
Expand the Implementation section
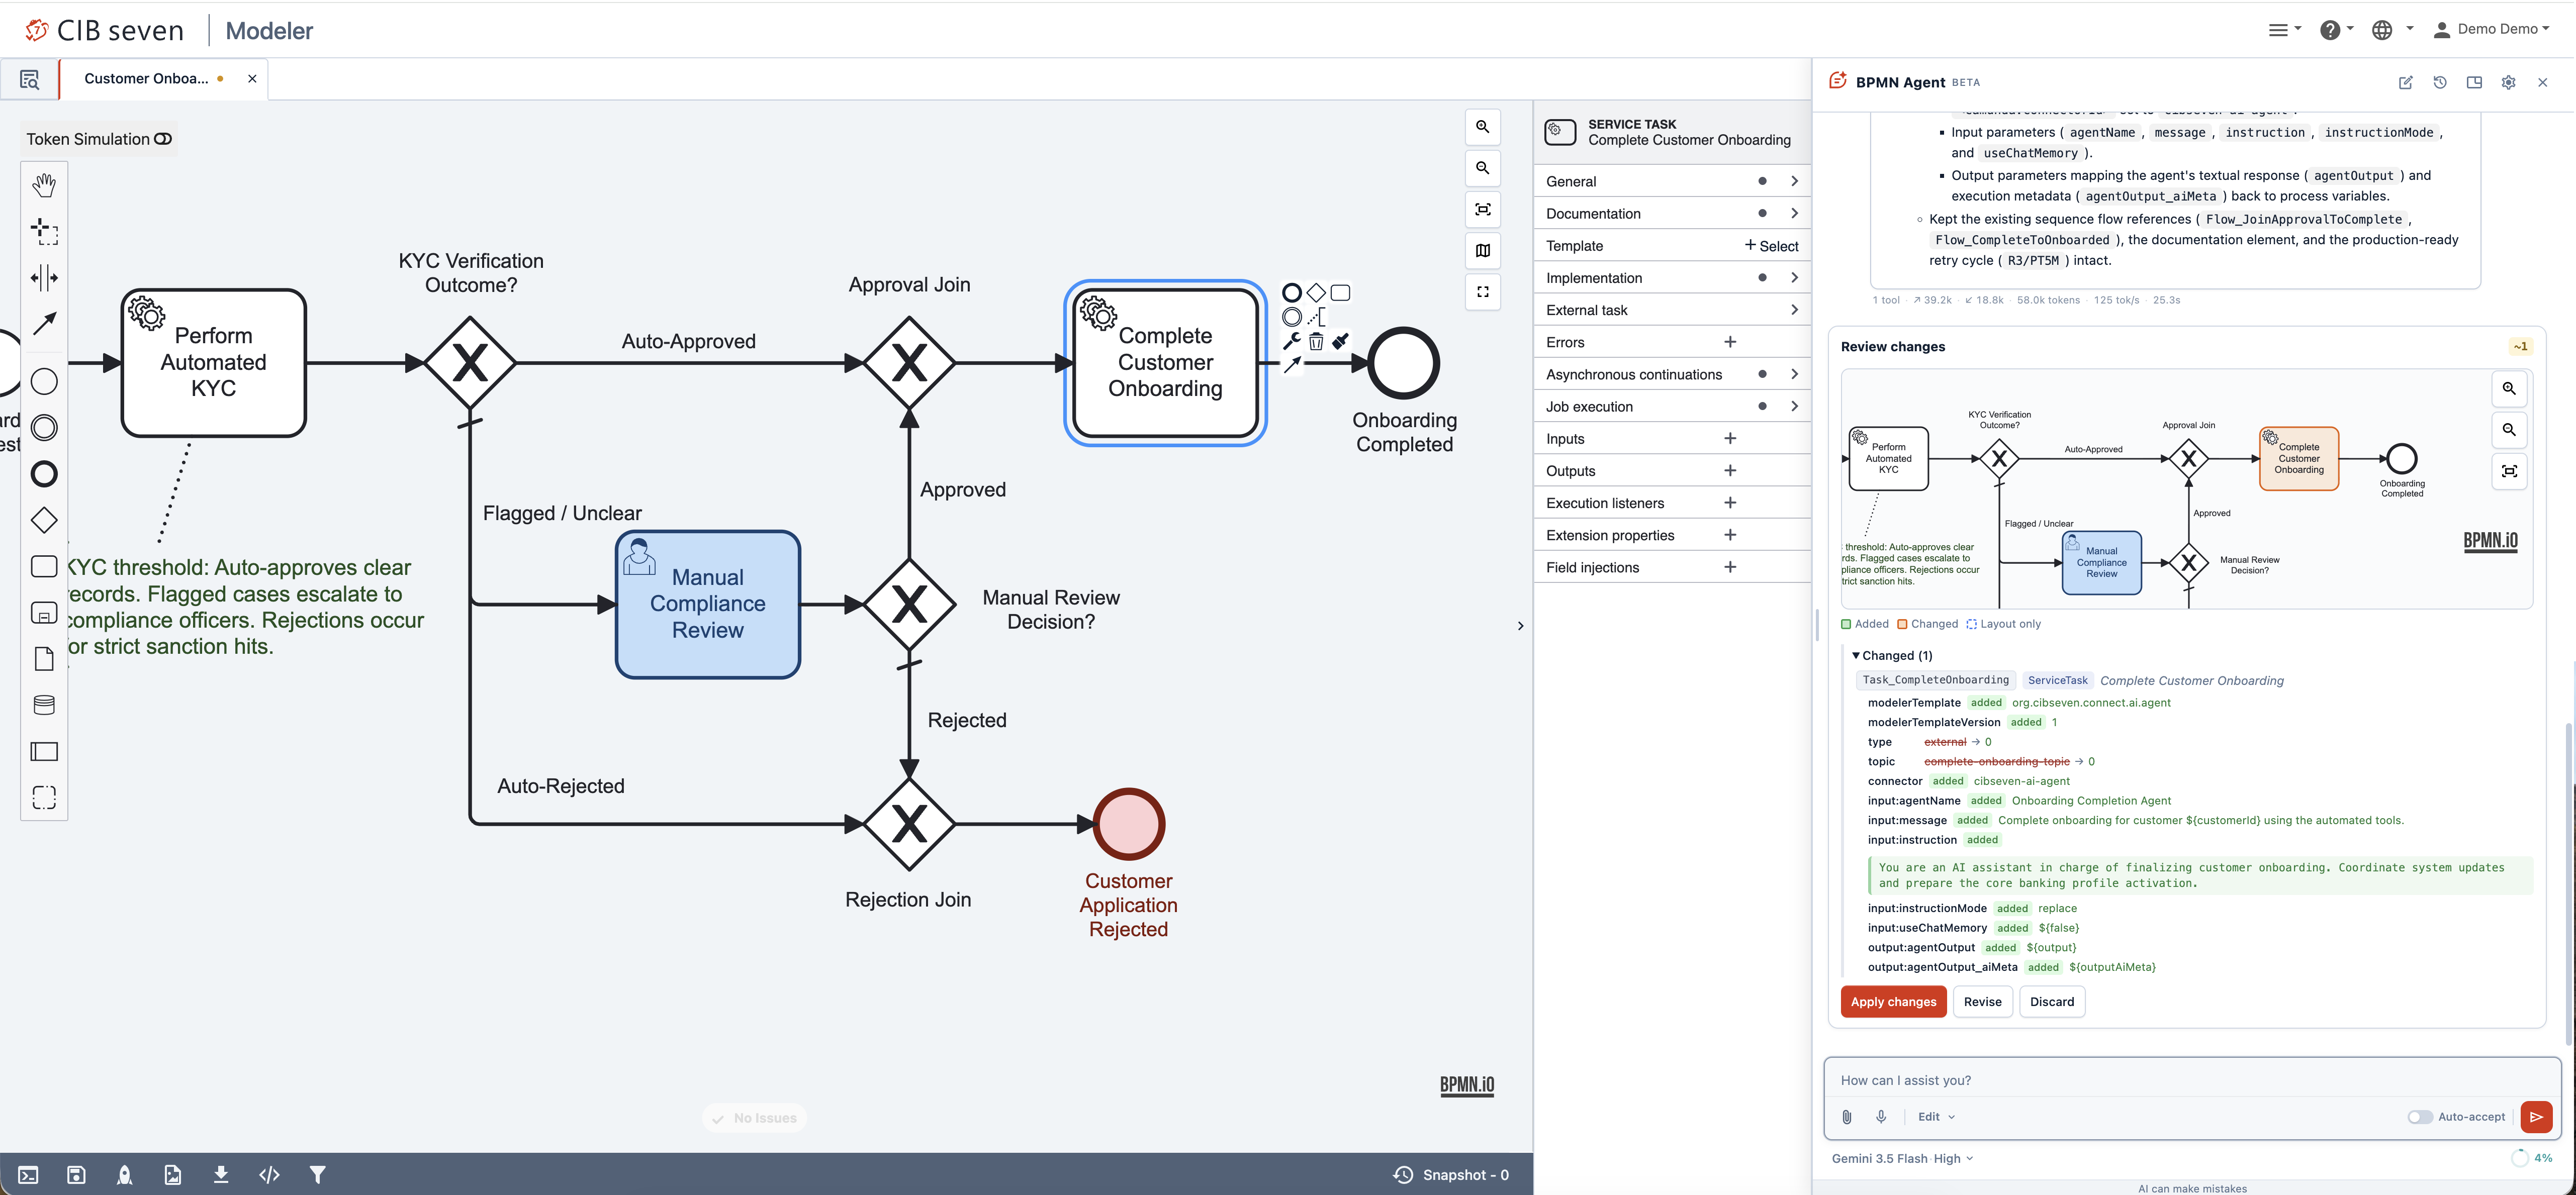tap(1672, 278)
